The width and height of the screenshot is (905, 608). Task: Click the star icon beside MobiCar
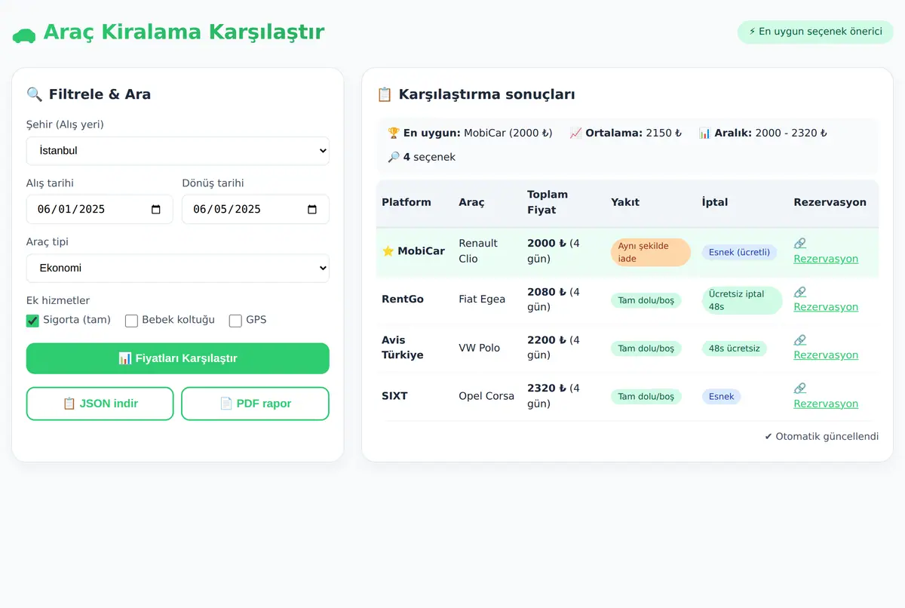click(388, 251)
